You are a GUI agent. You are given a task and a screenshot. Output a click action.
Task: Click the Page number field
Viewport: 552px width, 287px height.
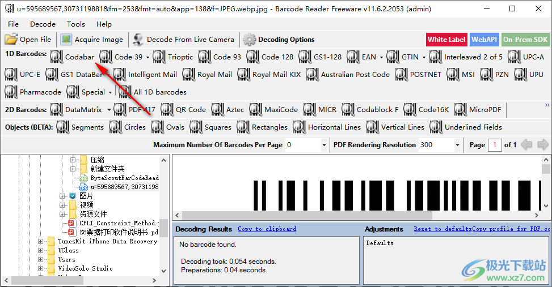pyautogui.click(x=495, y=145)
